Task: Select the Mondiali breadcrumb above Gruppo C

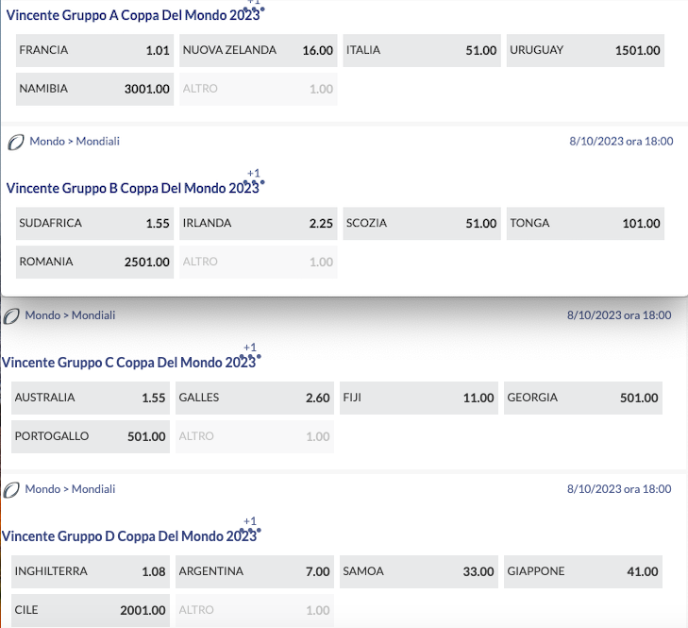Action: coord(93,315)
